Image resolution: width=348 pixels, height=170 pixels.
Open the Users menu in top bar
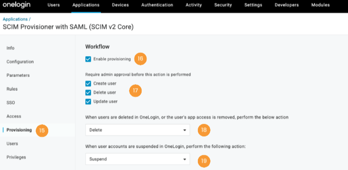[54, 5]
